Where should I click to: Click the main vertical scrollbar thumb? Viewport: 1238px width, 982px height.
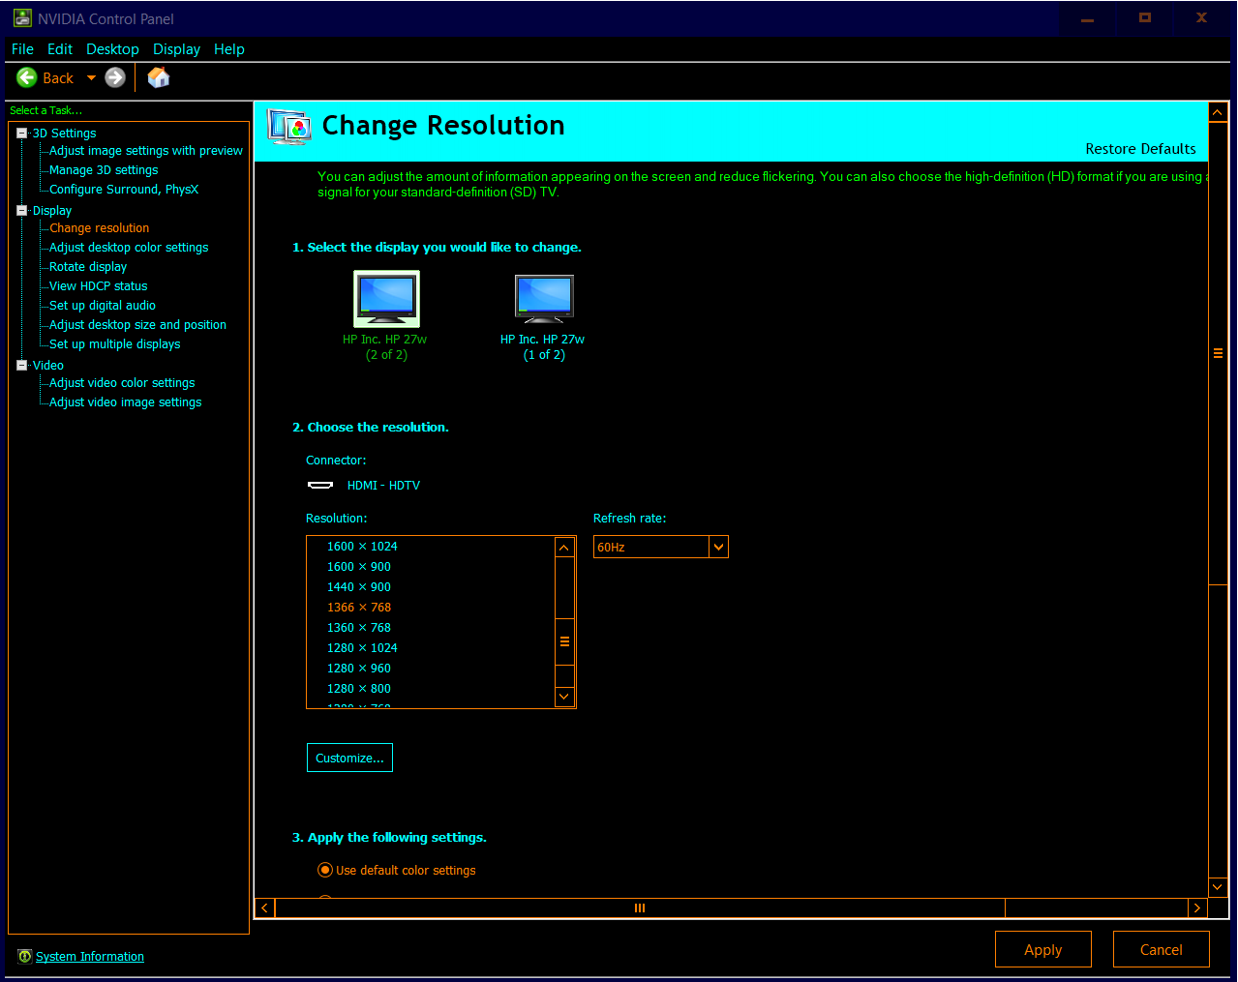[1218, 353]
